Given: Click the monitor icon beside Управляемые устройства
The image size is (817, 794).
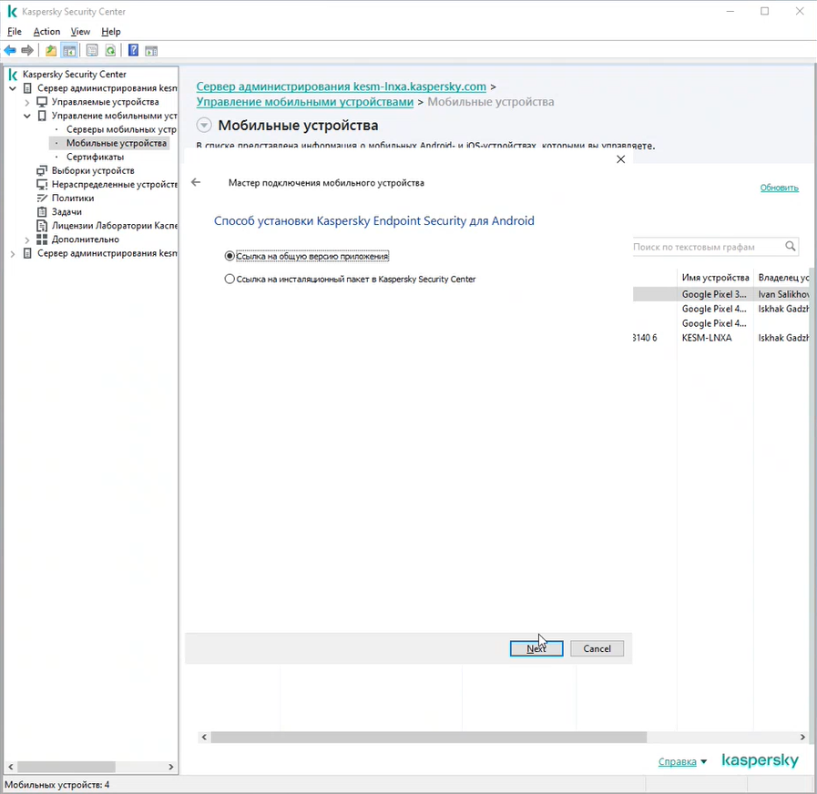Looking at the screenshot, I should (42, 102).
